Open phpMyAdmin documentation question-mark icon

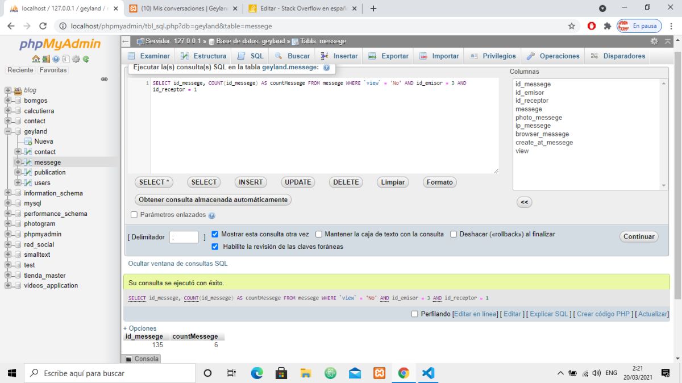56,59
